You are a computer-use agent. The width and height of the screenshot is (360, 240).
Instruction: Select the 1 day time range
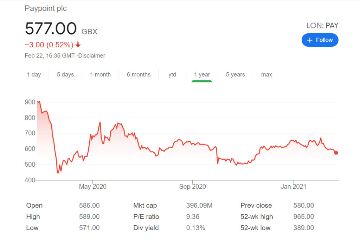34,74
